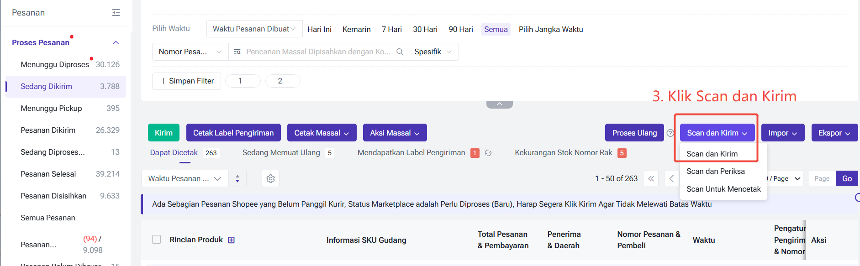Open Pesanan... item with 9.098 count
The image size is (860, 266).
point(66,245)
